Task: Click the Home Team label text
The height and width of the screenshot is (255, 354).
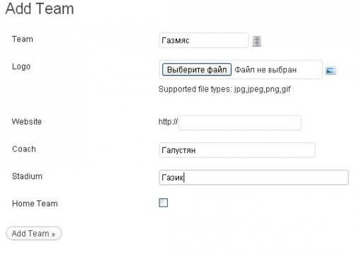Action: click(x=35, y=203)
